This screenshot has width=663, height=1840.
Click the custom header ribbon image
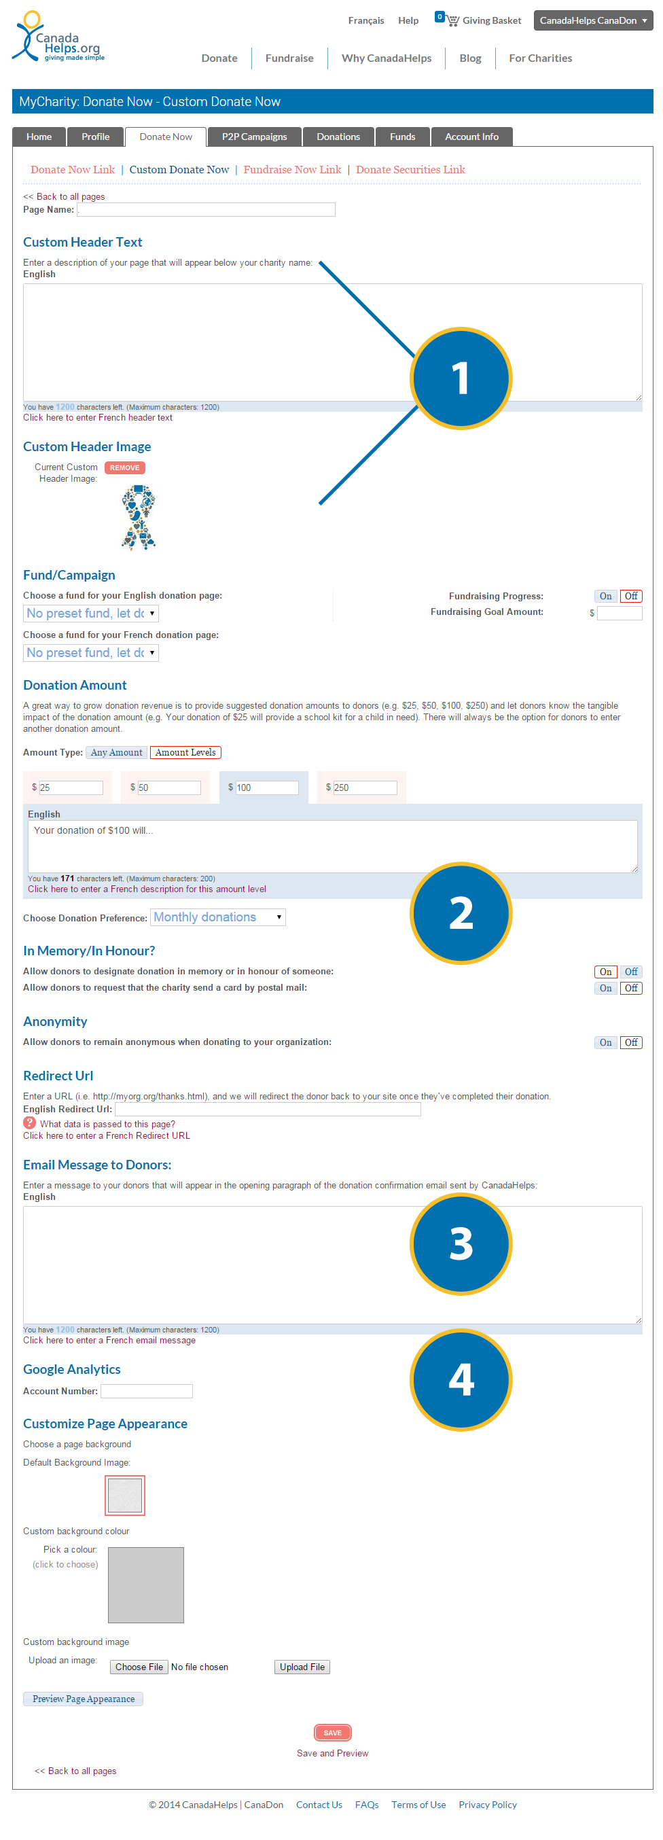coord(139,517)
